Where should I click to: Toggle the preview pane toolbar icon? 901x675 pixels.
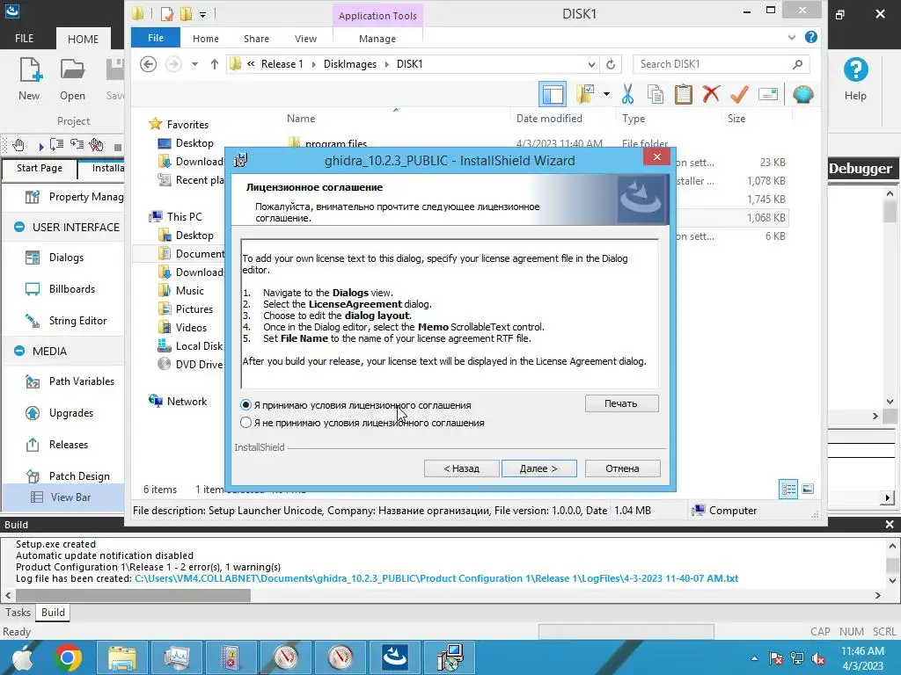click(553, 94)
